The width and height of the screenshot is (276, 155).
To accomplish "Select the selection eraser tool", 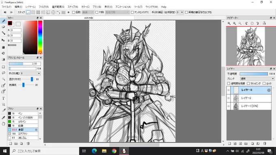I will tap(3, 91).
